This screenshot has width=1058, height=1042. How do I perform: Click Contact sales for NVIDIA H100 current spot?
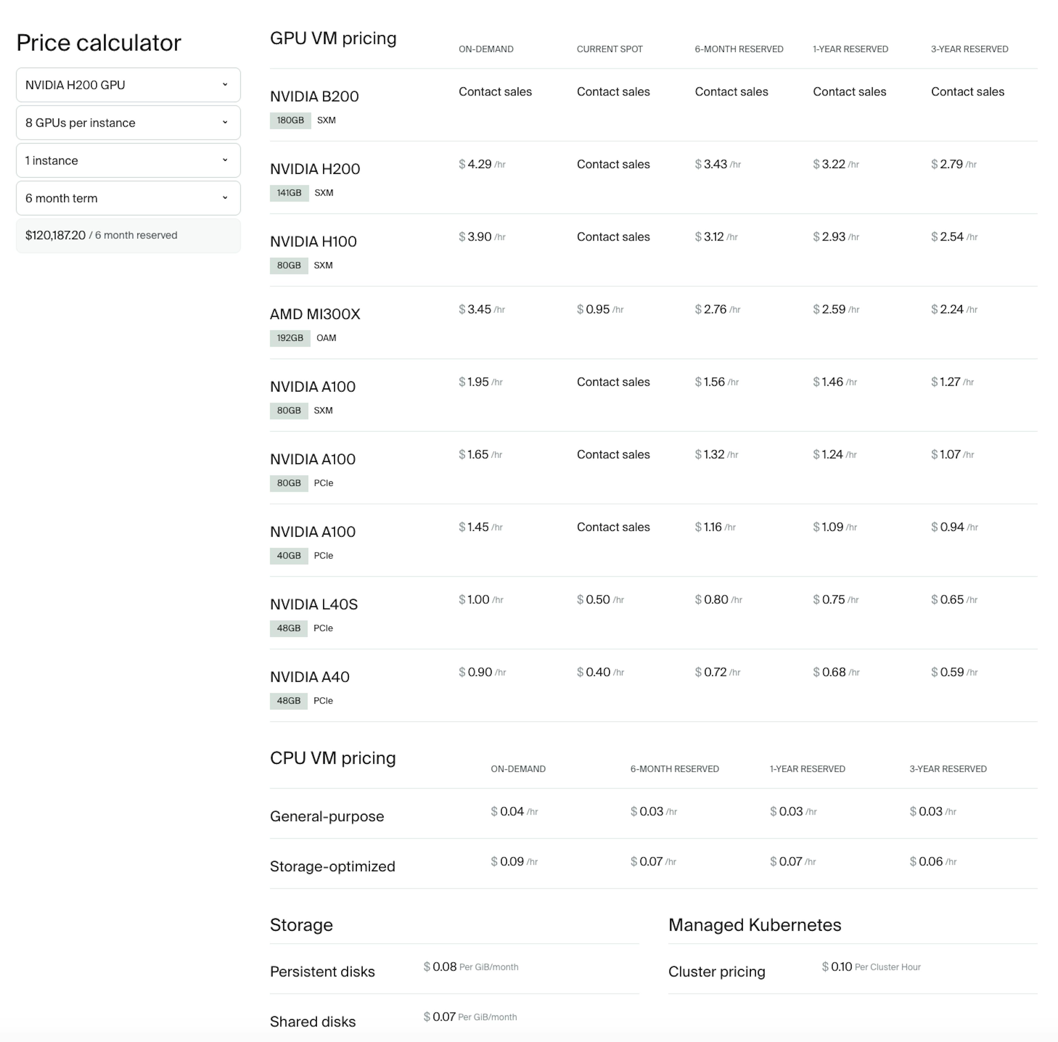tap(613, 237)
